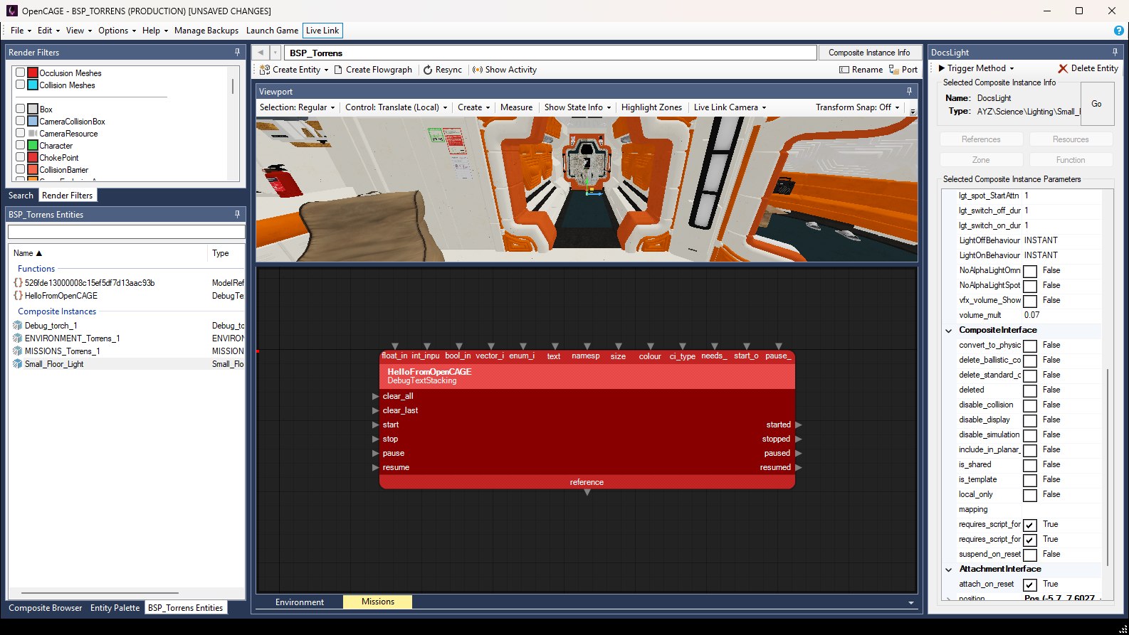Click the red X Delete Entity icon
The width and height of the screenshot is (1129, 635).
tap(1063, 68)
